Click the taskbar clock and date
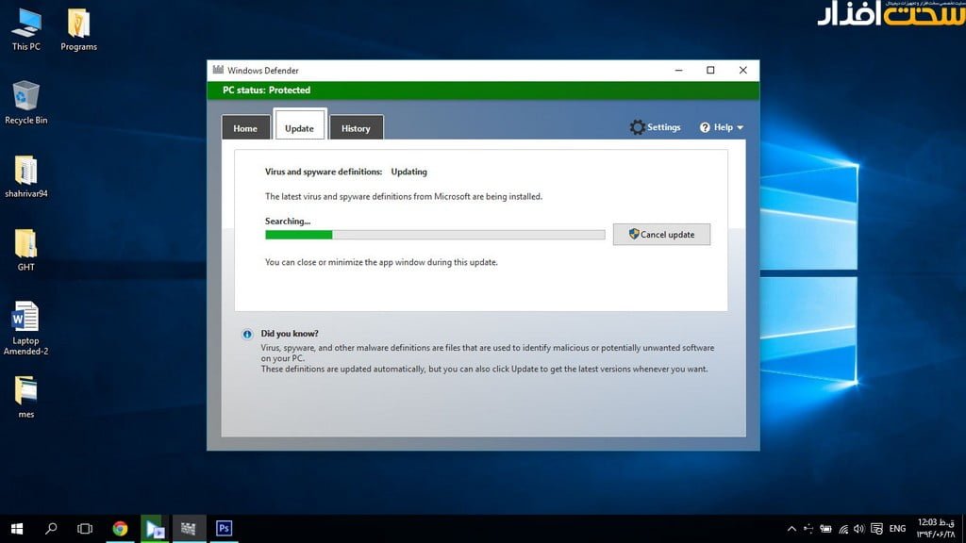The height and width of the screenshot is (543, 966). tap(935, 528)
